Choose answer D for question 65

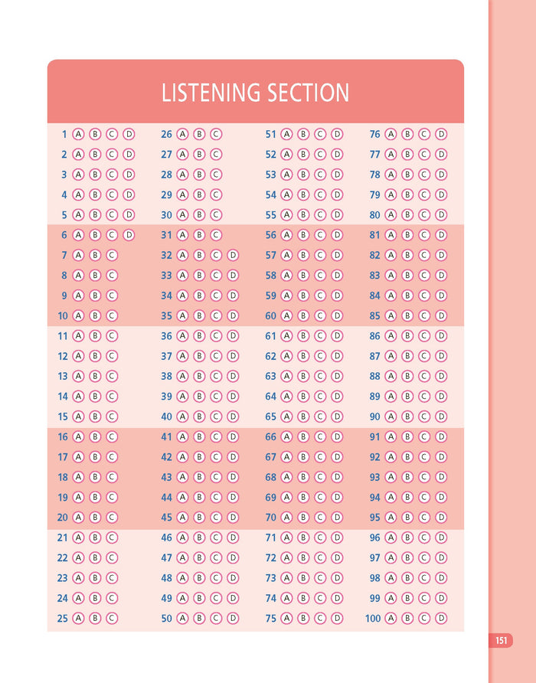(x=337, y=417)
